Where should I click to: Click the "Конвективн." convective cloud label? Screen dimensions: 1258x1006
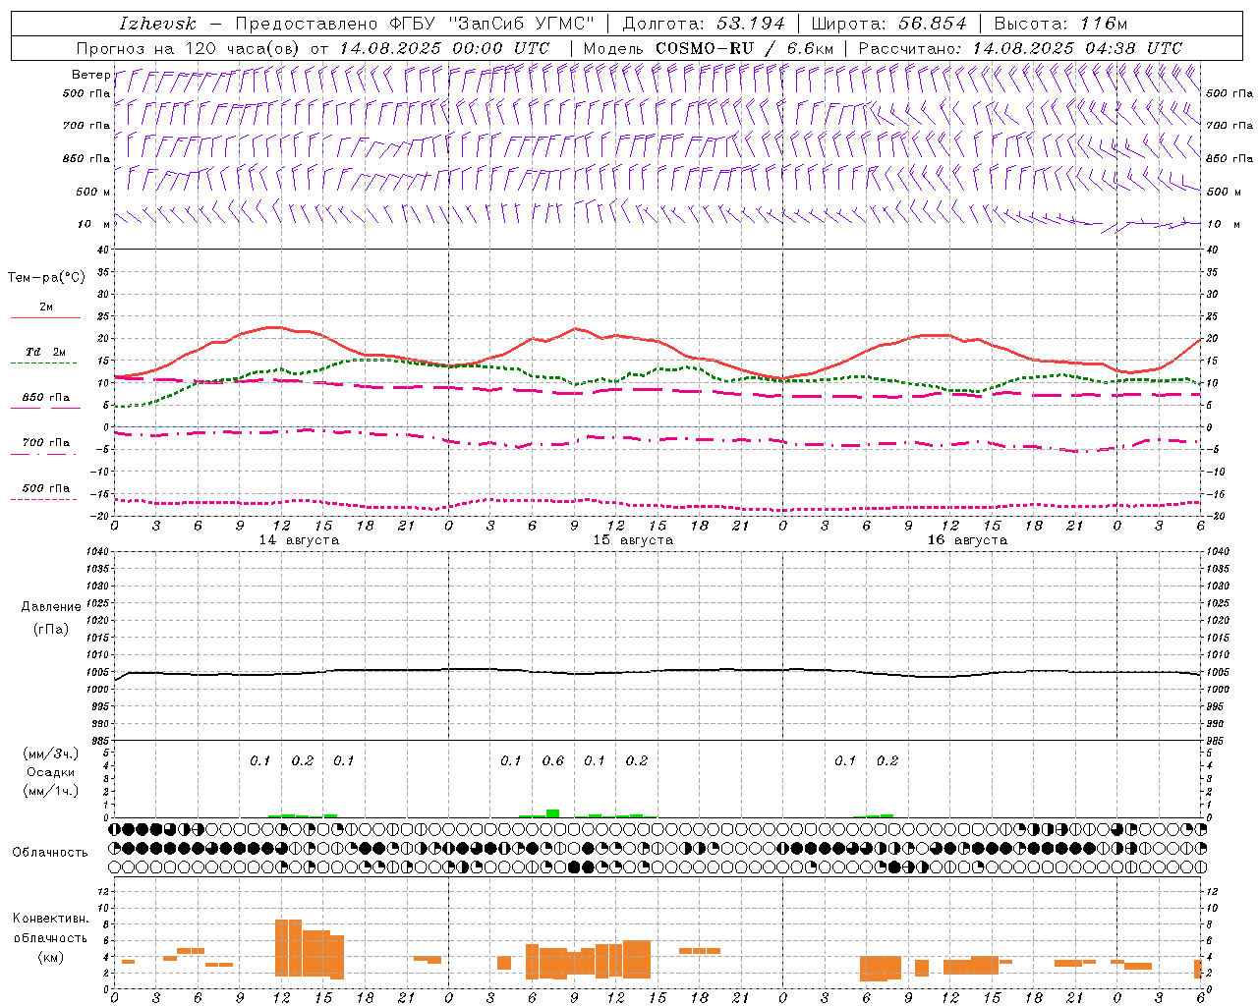(x=50, y=919)
